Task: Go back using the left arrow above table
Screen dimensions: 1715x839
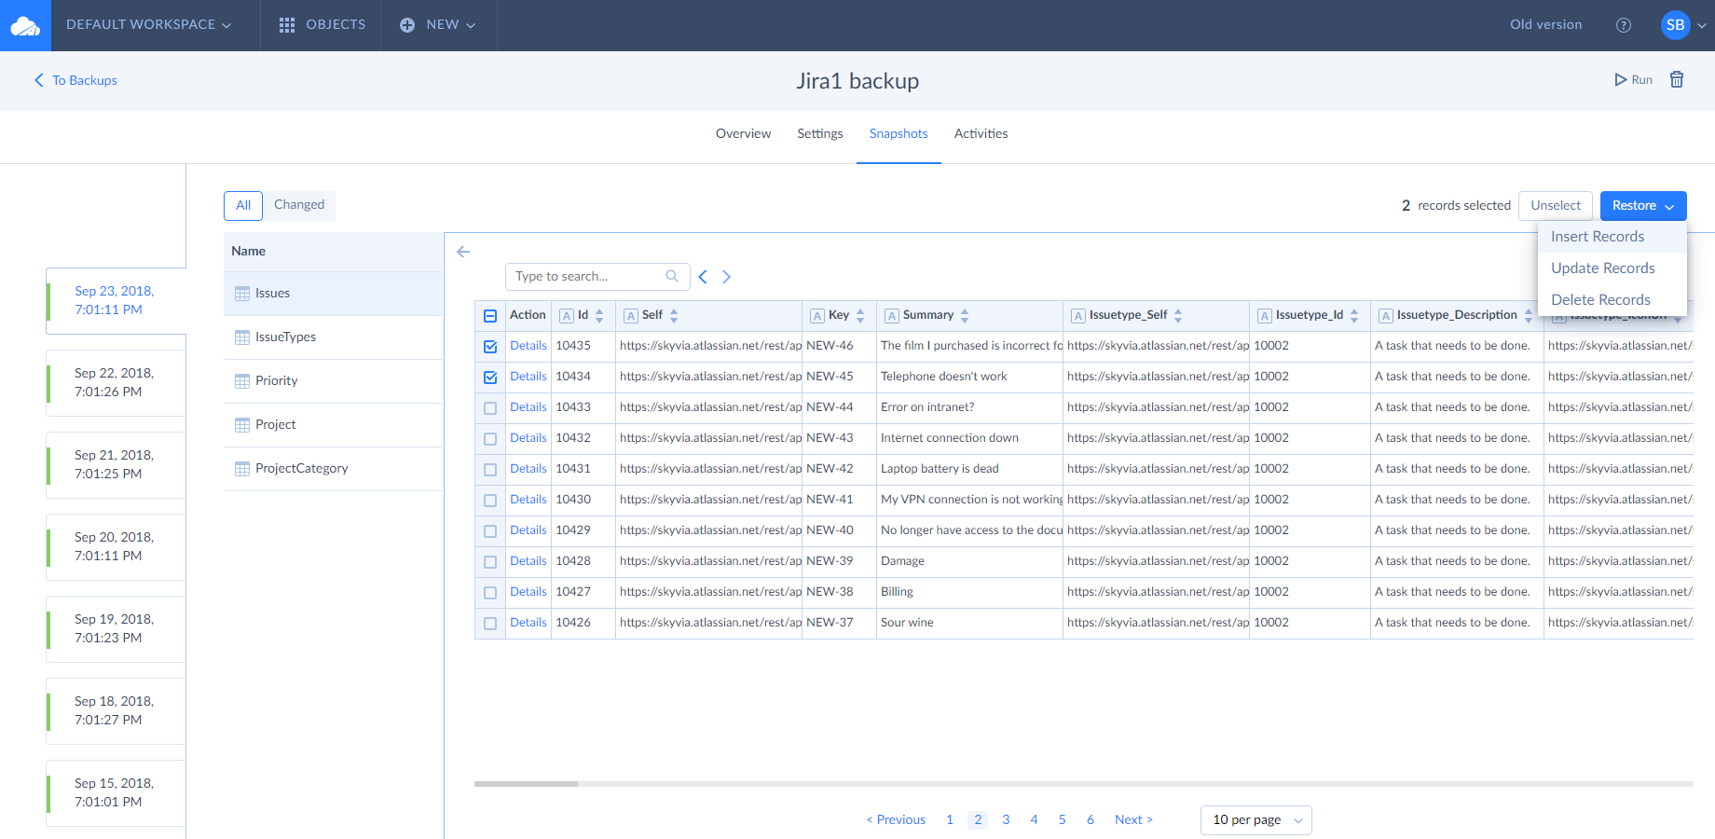Action: click(463, 252)
